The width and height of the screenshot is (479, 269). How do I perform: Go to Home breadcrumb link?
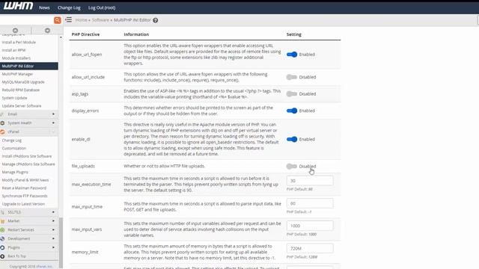tap(82, 20)
